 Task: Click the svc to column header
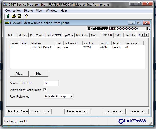coord(105,43)
